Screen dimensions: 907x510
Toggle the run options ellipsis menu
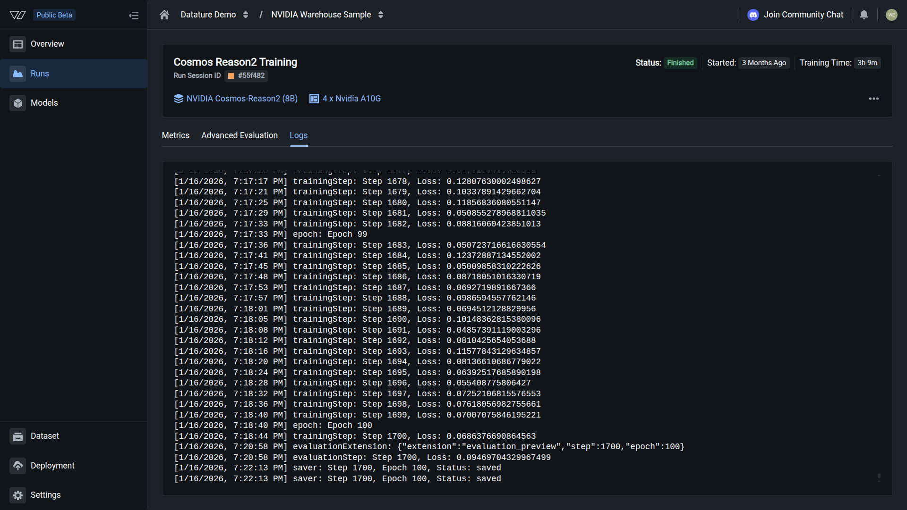(874, 99)
